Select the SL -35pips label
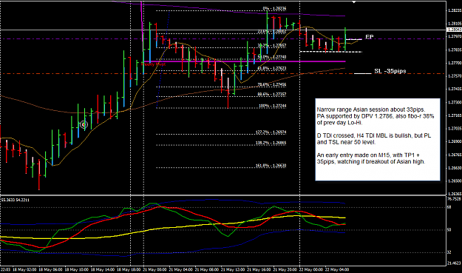This screenshot has width=462, height=273. pos(390,71)
